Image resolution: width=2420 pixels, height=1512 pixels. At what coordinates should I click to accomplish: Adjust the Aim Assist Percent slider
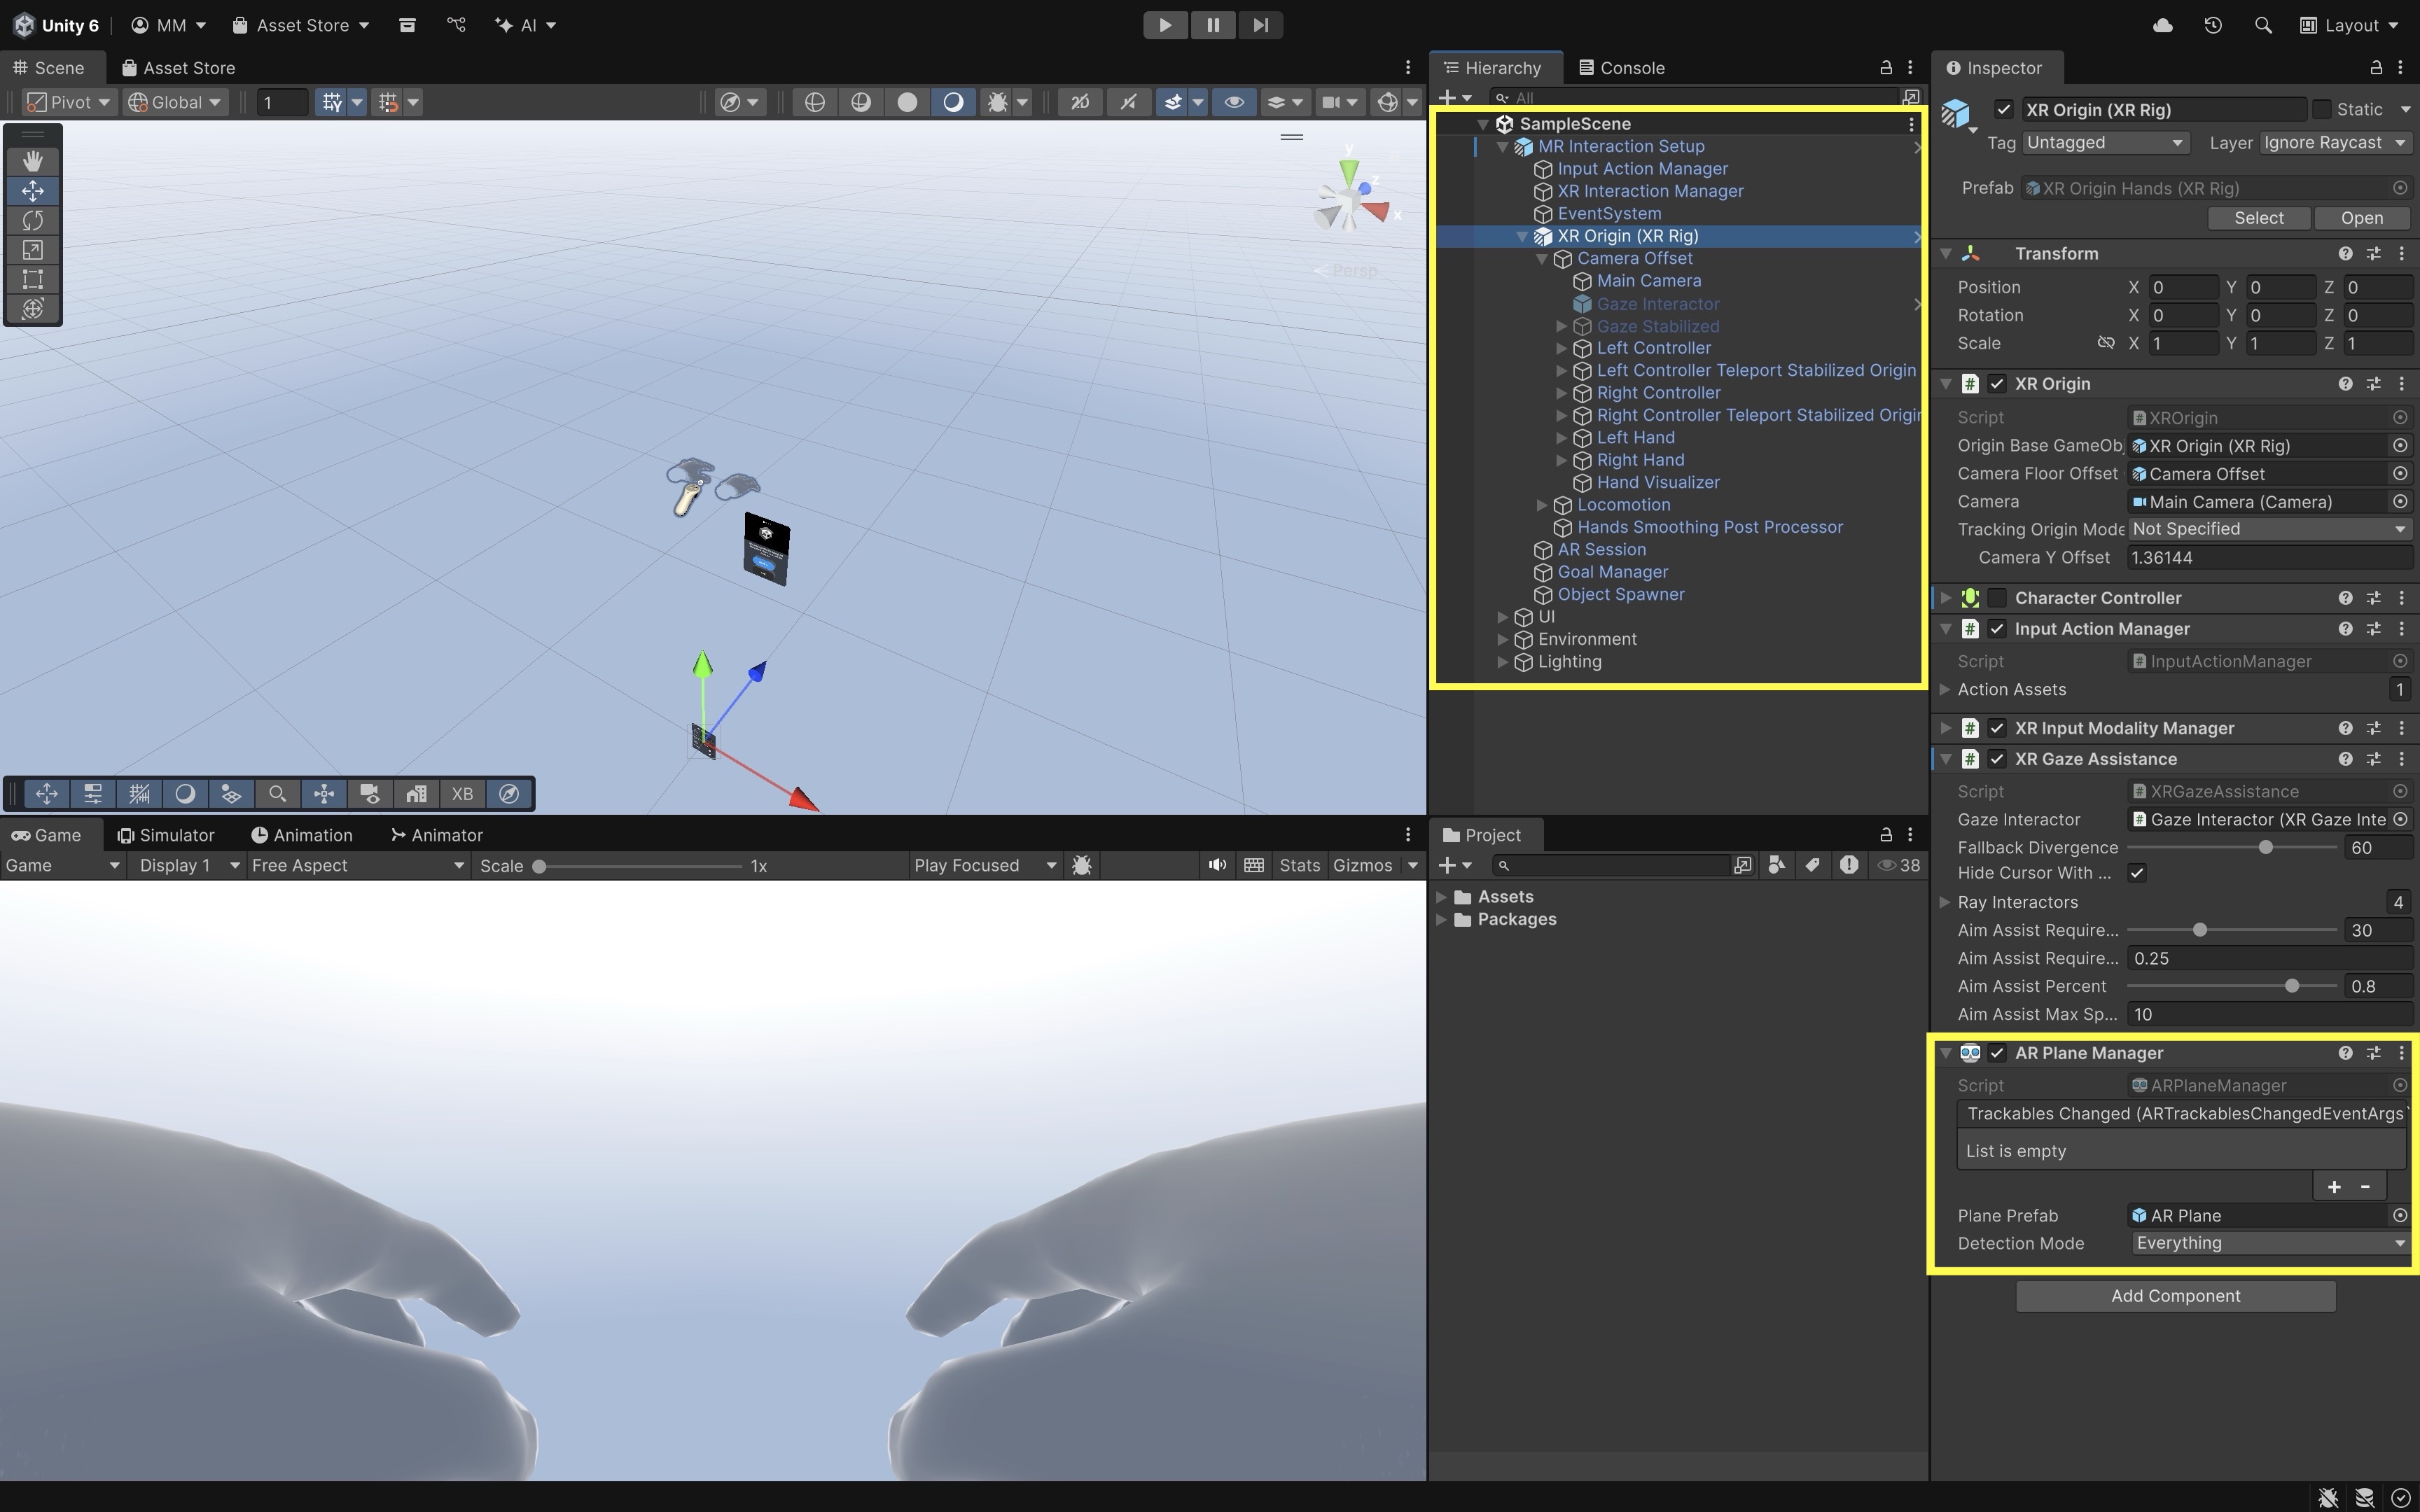[x=2291, y=986]
